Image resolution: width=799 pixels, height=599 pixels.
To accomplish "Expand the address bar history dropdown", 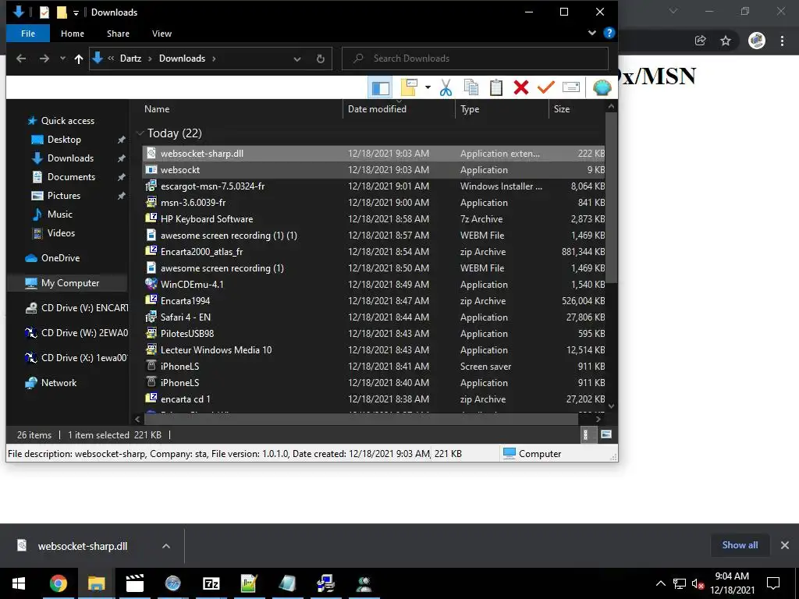I will click(297, 58).
